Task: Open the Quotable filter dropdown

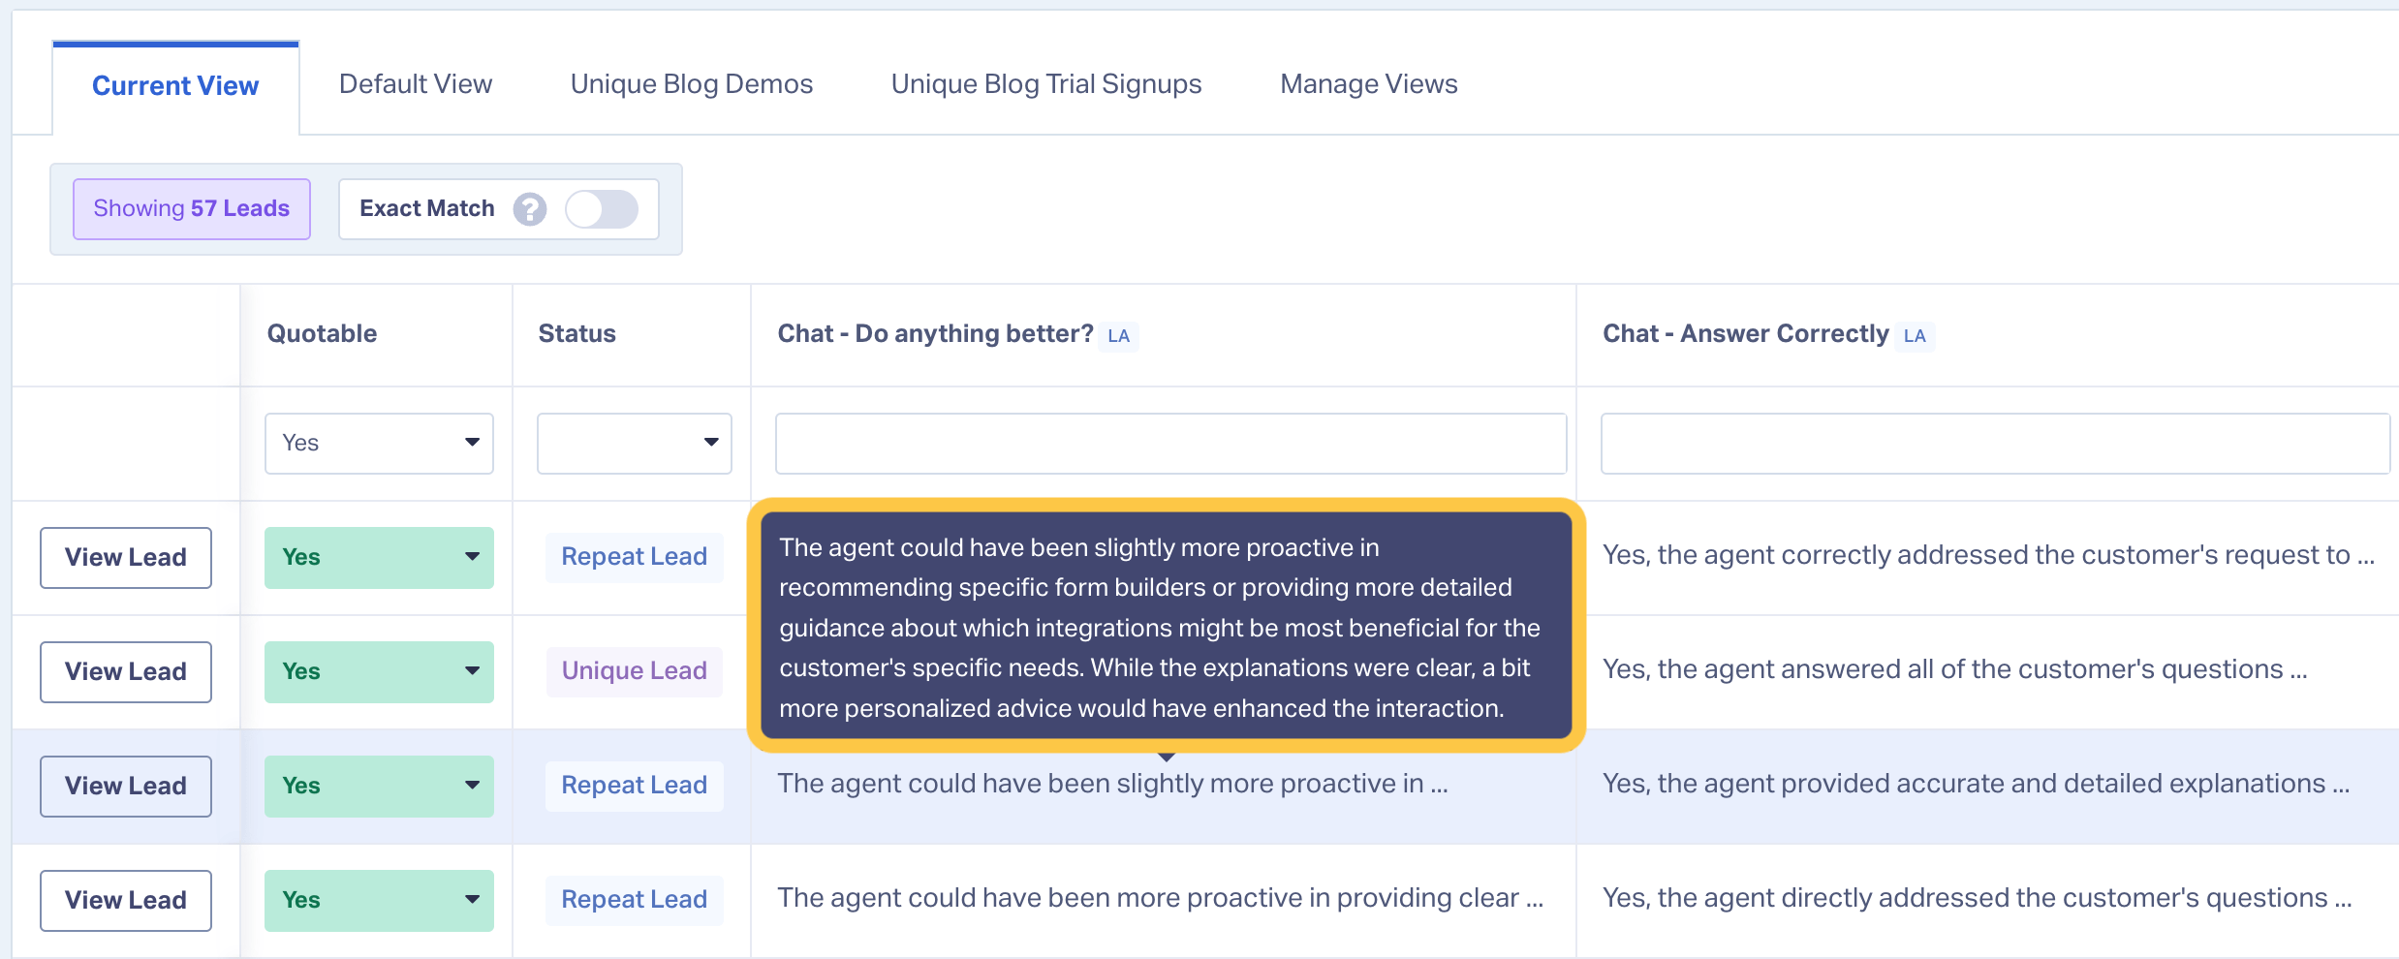Action: click(379, 444)
